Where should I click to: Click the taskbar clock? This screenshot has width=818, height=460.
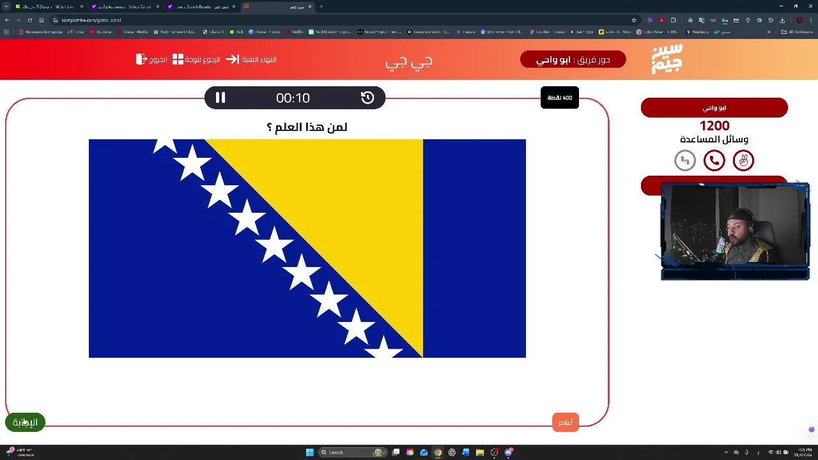point(803,452)
